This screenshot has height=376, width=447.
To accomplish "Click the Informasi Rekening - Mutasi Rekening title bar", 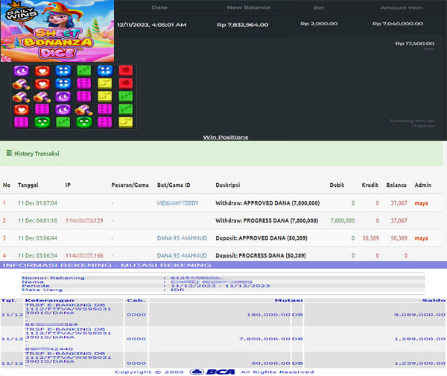I will [223, 265].
